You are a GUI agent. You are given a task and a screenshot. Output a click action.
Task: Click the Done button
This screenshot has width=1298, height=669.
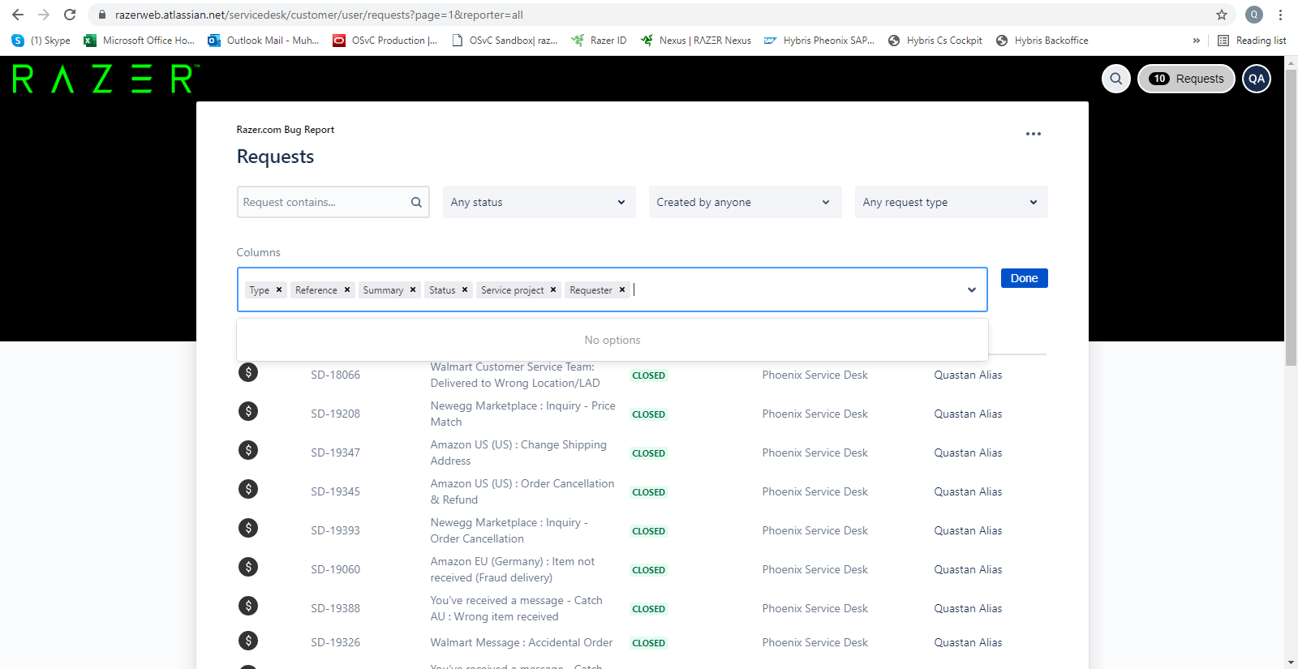tap(1024, 278)
